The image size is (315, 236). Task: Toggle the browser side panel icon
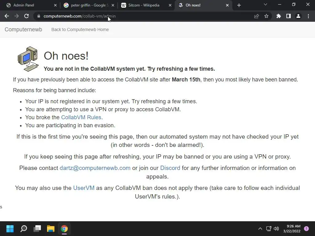click(289, 16)
